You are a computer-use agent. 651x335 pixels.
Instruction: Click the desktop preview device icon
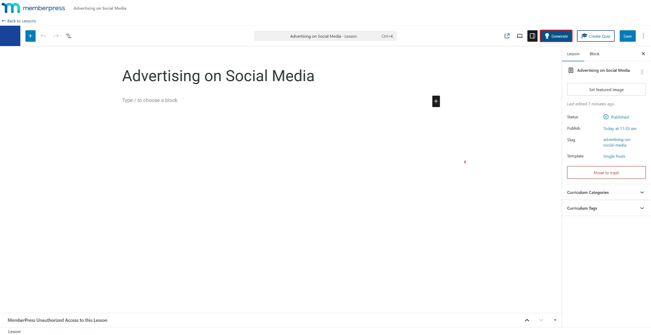tap(520, 36)
